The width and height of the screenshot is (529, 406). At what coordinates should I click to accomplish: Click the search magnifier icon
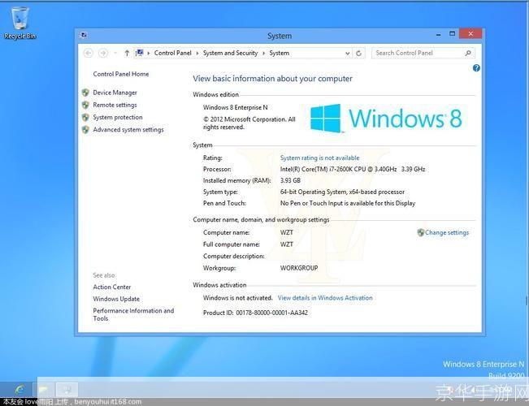468,53
